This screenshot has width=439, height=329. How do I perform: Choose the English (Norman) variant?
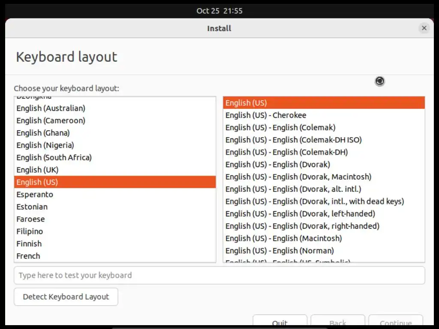[x=324, y=250]
